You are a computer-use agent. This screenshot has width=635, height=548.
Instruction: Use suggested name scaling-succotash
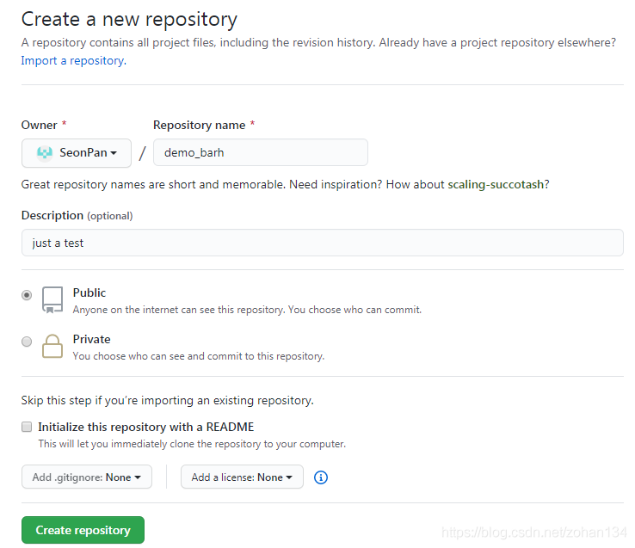pyautogui.click(x=496, y=184)
